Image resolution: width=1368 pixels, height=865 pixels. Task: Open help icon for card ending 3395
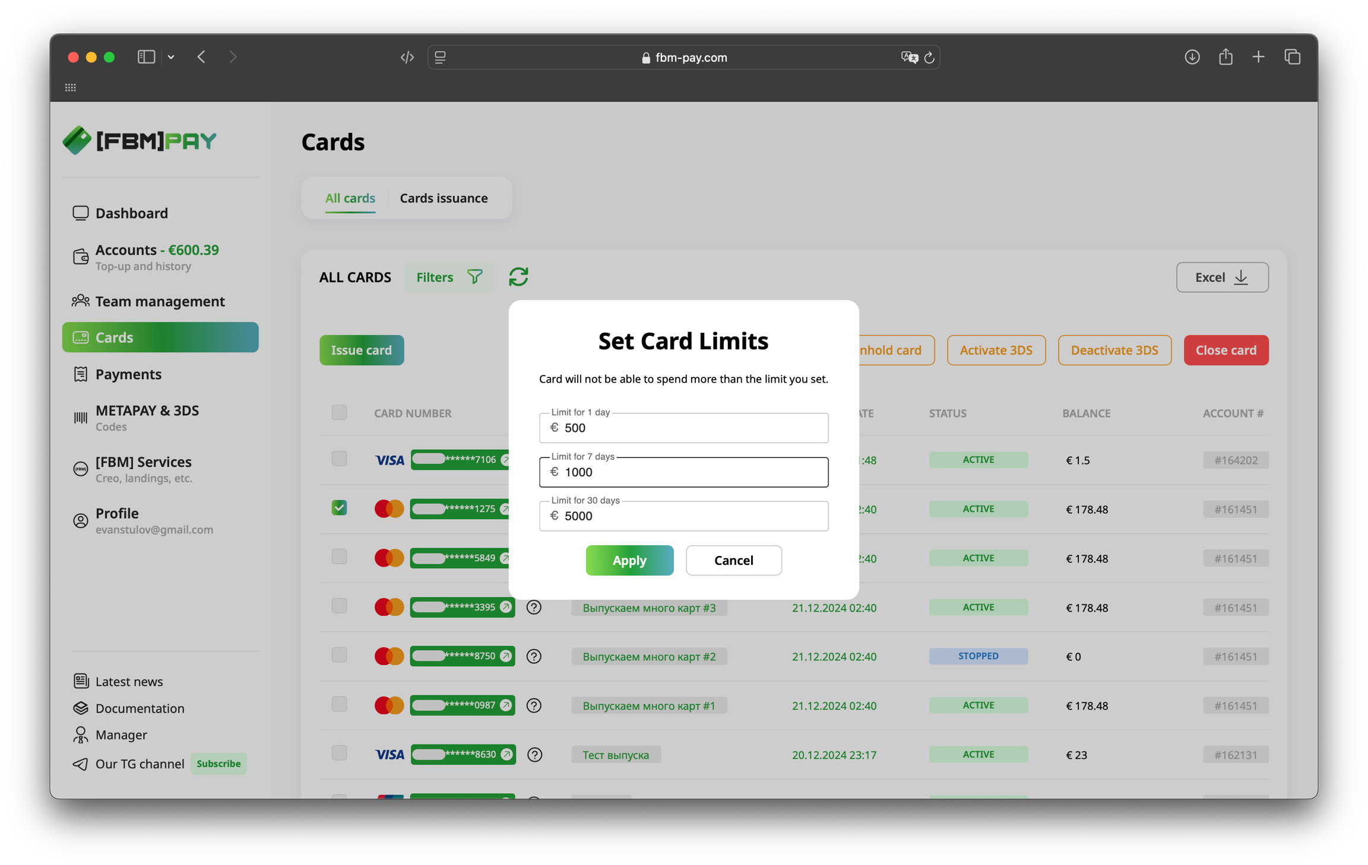pyautogui.click(x=534, y=607)
